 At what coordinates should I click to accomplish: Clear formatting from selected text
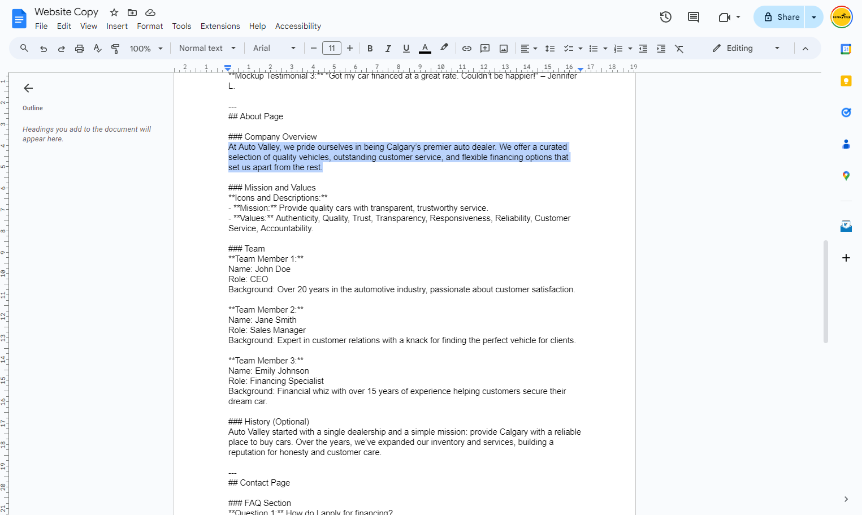[x=679, y=49]
